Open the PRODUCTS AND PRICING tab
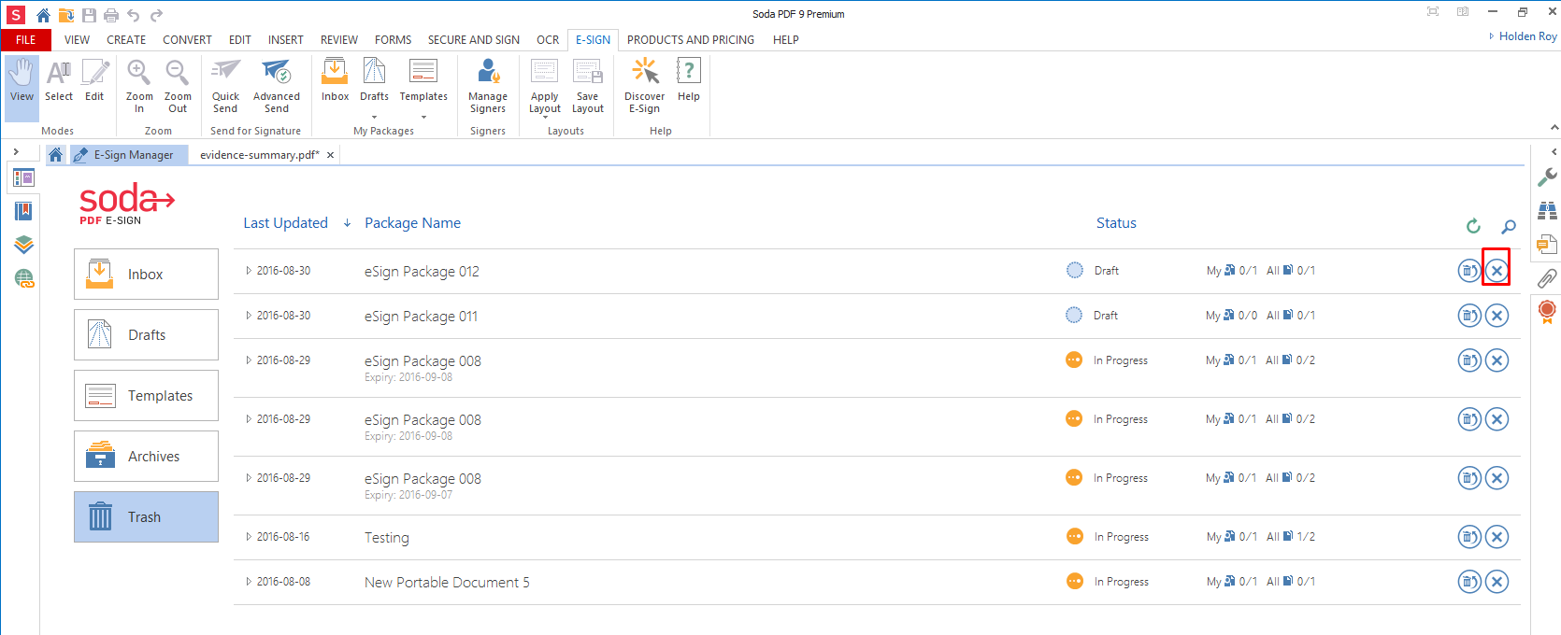Image resolution: width=1561 pixels, height=635 pixels. tap(691, 40)
